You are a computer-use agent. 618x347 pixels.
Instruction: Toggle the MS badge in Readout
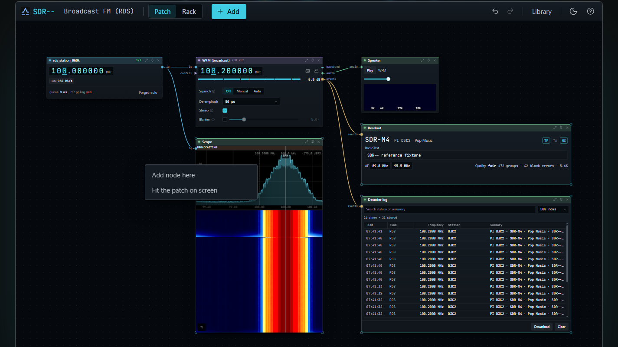(x=563, y=141)
